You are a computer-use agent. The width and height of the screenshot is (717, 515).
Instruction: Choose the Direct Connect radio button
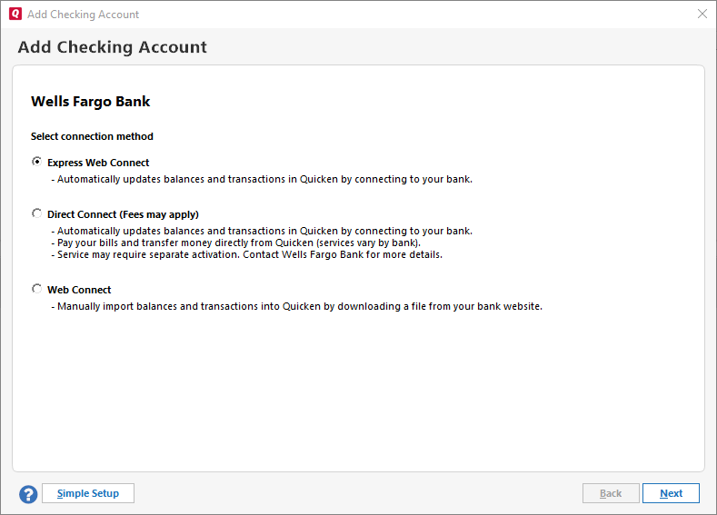[37, 213]
